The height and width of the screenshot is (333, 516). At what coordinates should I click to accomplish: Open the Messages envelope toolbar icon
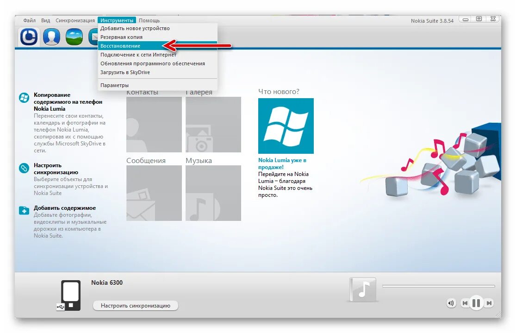pos(93,36)
